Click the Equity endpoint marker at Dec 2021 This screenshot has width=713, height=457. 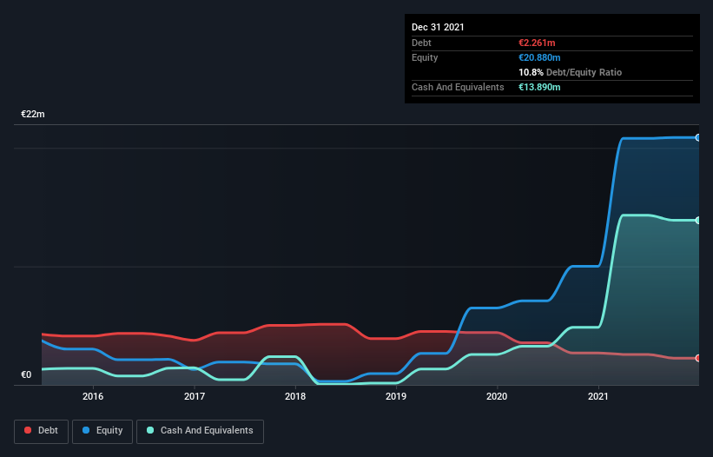point(698,138)
